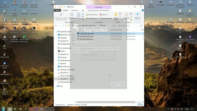The width and height of the screenshot is (197, 111).
Task: Open Chrome from the taskbar
Action: (20, 109)
